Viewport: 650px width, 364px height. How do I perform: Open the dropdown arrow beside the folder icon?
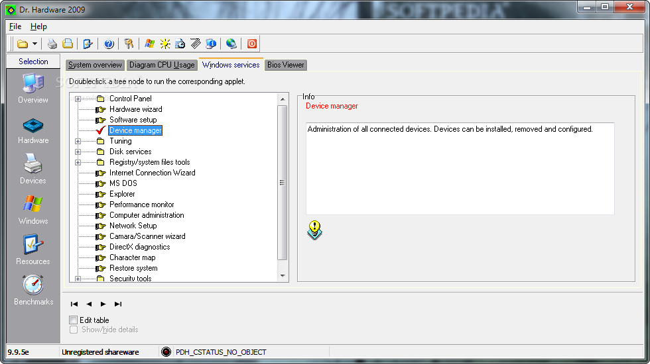point(34,44)
